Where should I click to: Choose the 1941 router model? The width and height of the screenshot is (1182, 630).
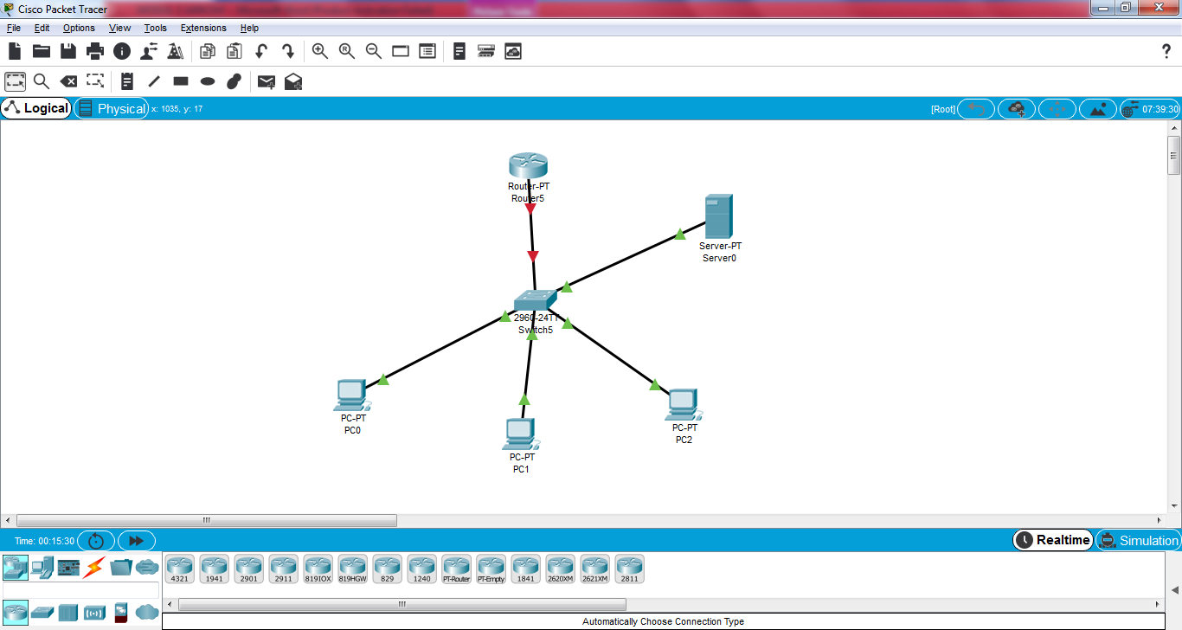pyautogui.click(x=214, y=569)
